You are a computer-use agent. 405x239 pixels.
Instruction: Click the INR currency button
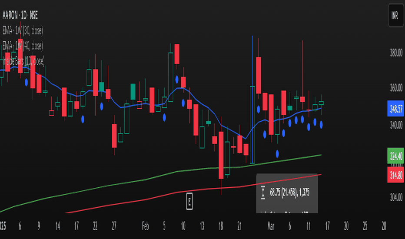tap(396, 16)
